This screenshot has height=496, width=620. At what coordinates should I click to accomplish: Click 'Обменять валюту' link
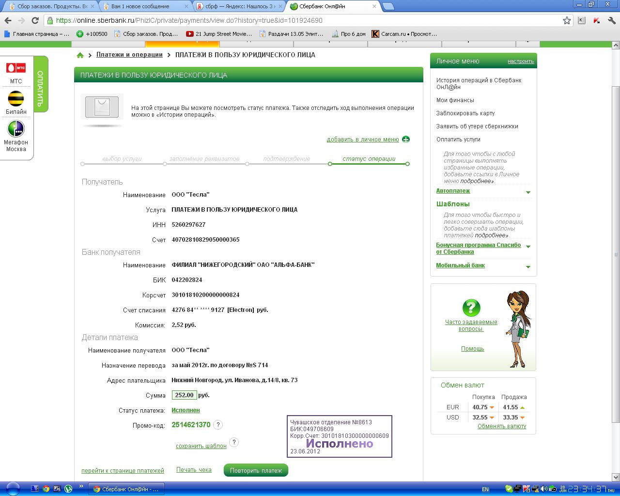502,426
